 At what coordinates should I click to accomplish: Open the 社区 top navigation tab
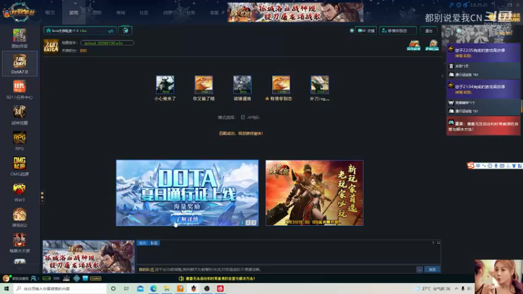(144, 12)
